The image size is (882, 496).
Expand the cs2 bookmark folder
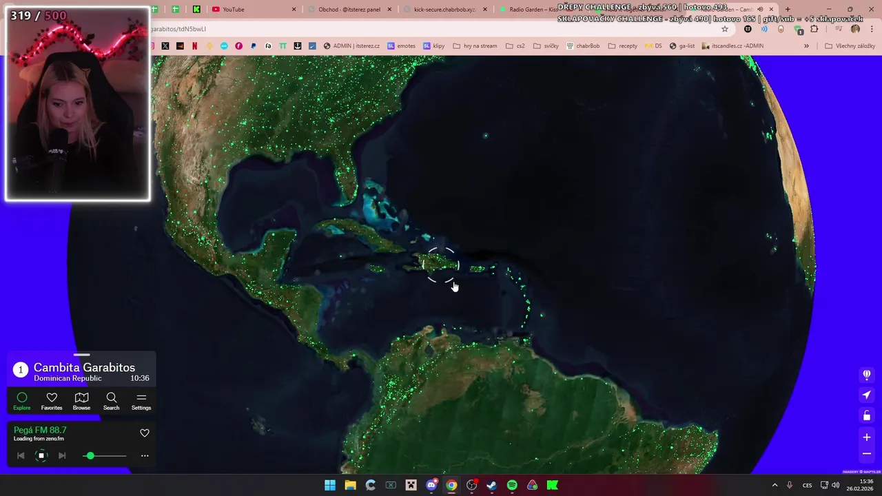515,46
